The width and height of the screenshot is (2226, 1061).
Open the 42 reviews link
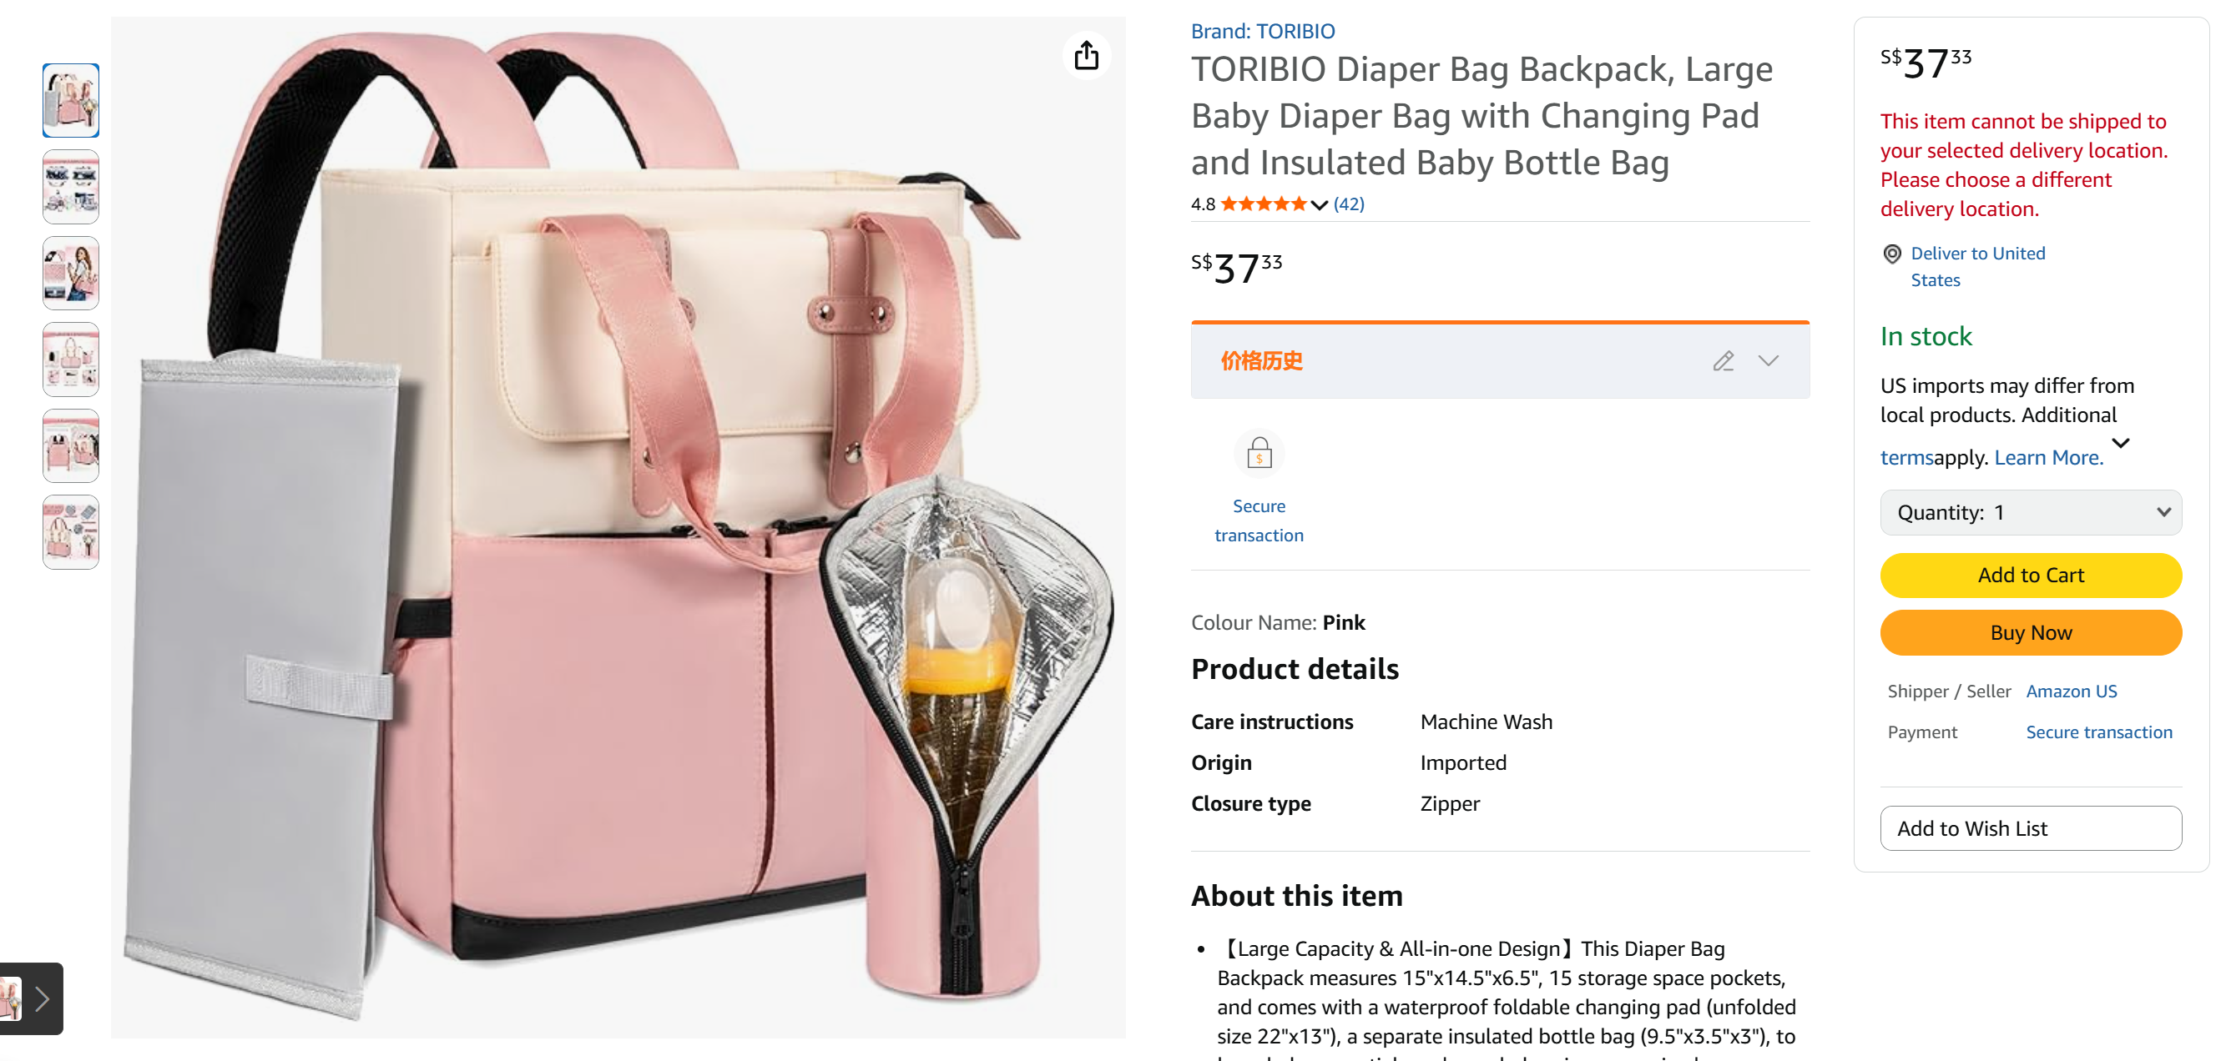tap(1349, 204)
